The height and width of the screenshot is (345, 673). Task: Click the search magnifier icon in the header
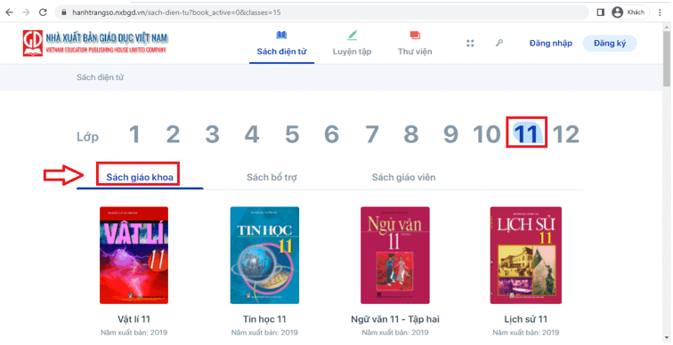[x=499, y=43]
